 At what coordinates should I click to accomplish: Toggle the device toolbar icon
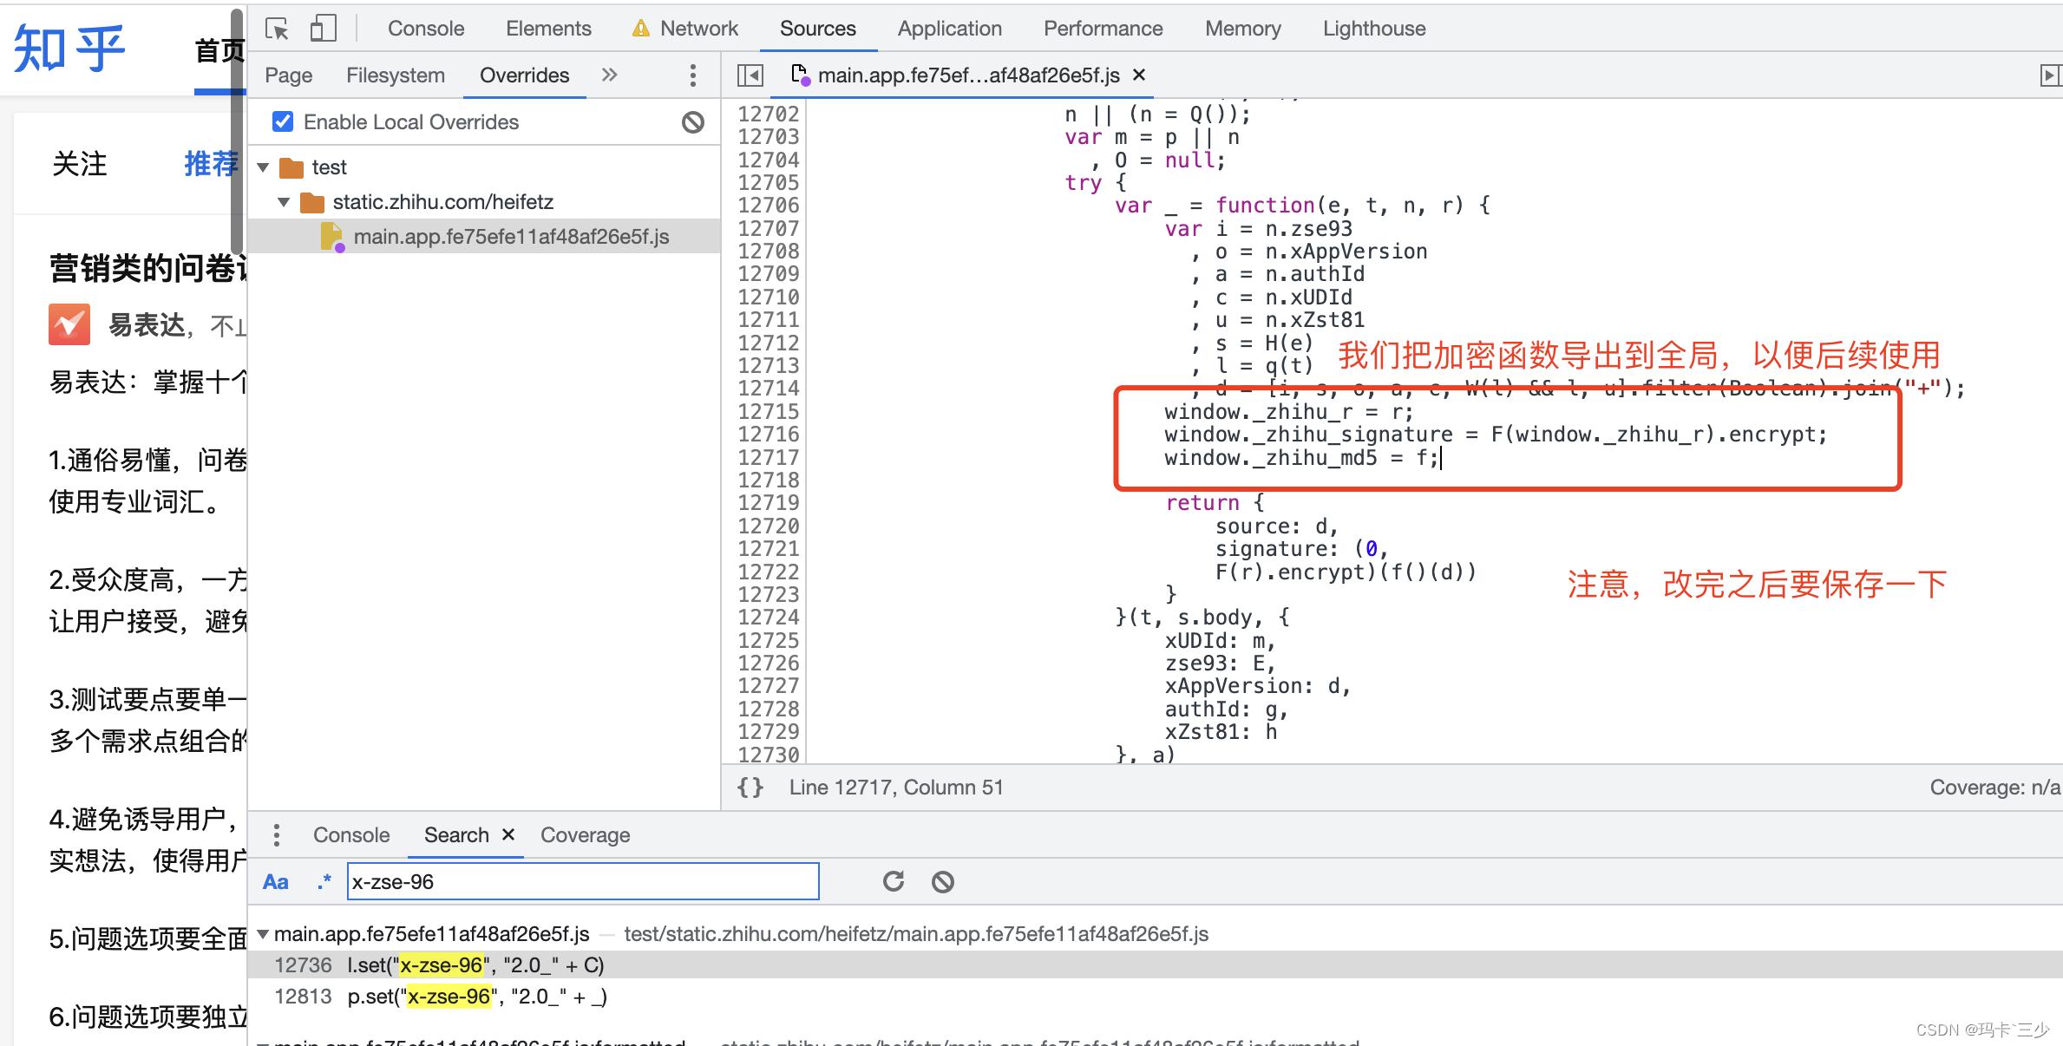(x=323, y=29)
